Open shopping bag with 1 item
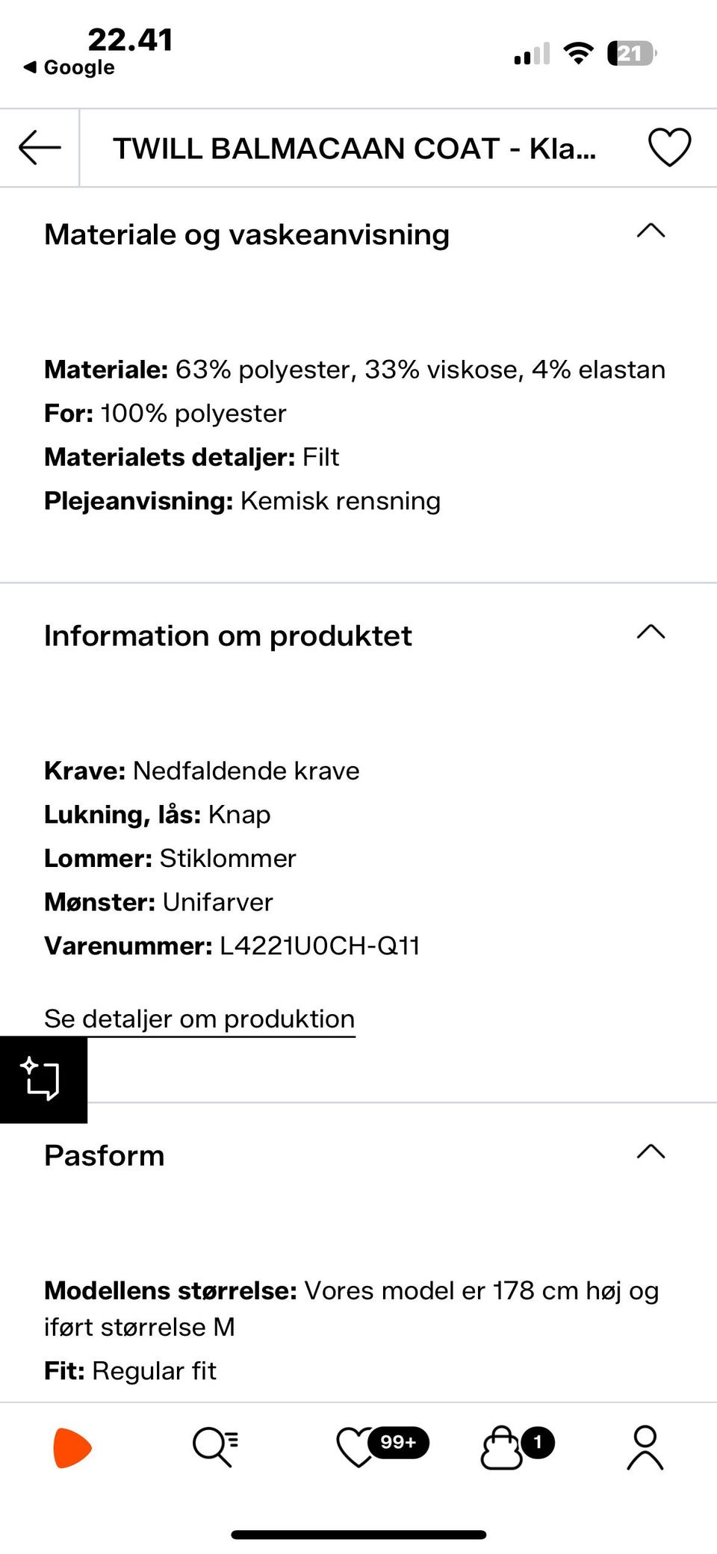Image resolution: width=717 pixels, height=1554 pixels. pyautogui.click(x=502, y=1447)
